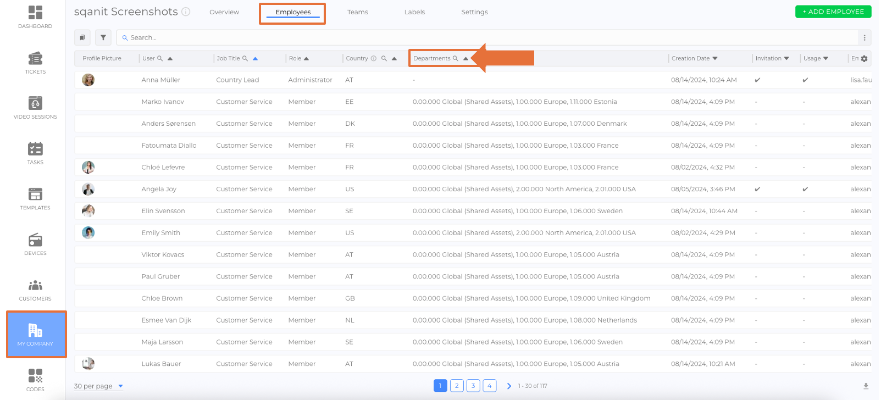Click the download icon below the table
The image size is (881, 400).
(866, 386)
